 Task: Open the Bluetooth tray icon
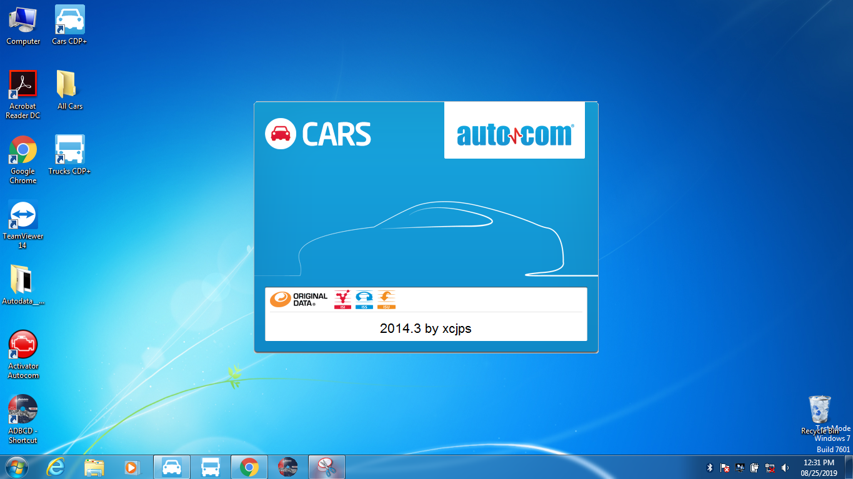[x=710, y=468]
